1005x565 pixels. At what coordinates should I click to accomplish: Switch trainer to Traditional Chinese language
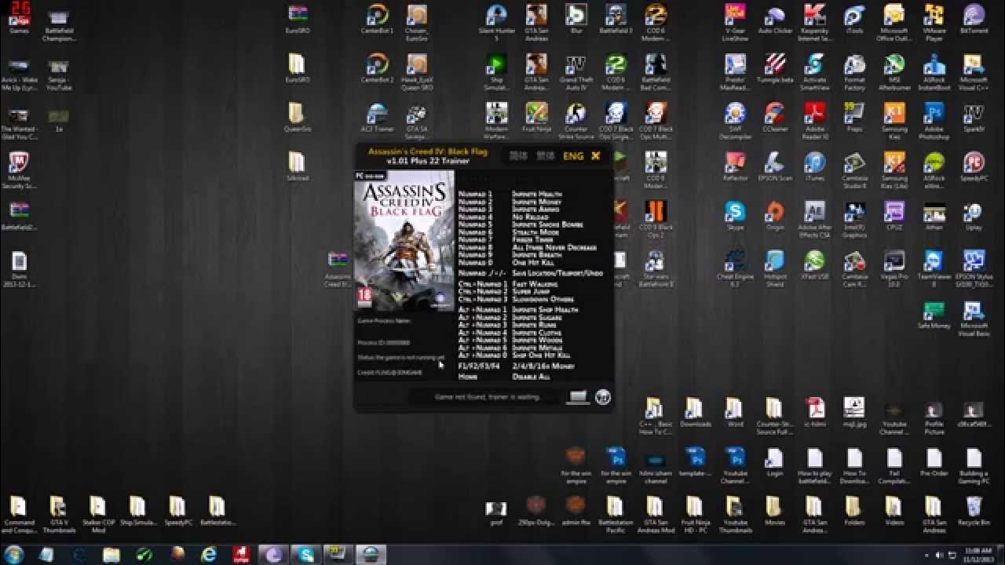point(545,156)
